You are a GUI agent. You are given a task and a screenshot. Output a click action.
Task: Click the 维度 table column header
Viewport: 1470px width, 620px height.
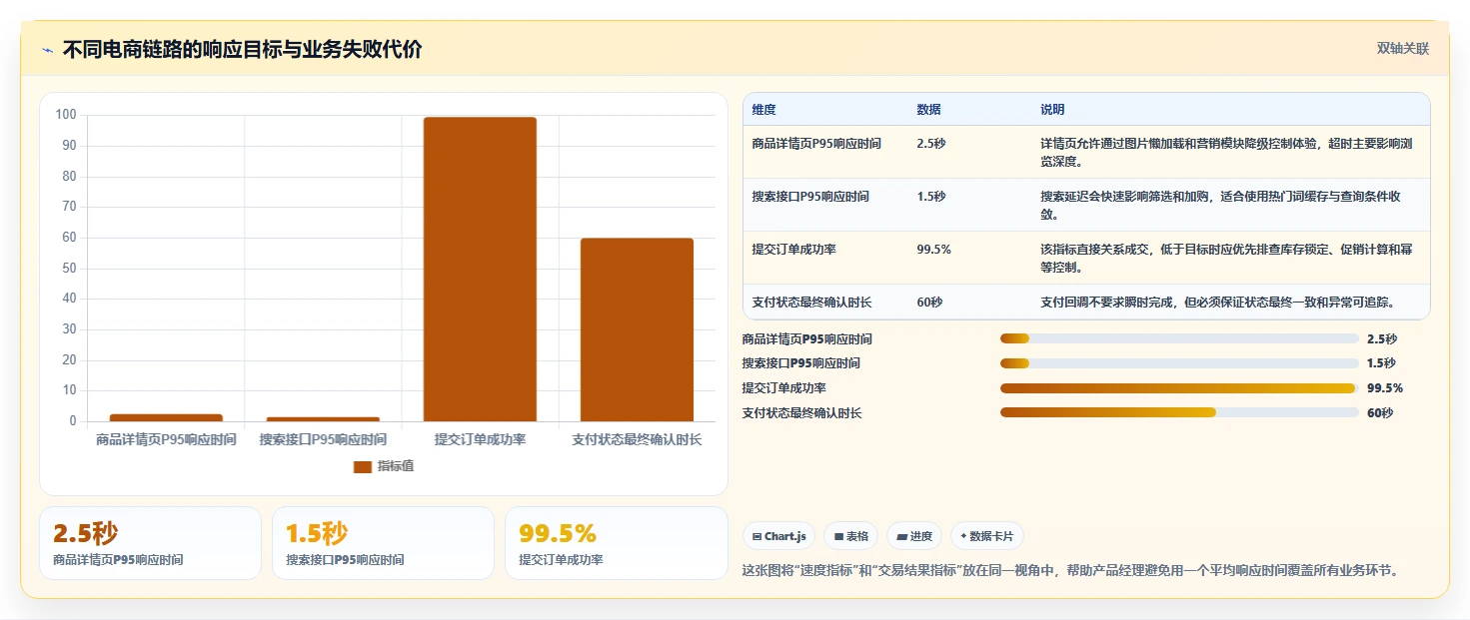pos(764,110)
